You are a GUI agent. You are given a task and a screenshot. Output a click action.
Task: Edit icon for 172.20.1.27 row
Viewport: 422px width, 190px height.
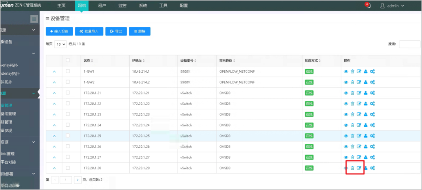(x=359, y=157)
